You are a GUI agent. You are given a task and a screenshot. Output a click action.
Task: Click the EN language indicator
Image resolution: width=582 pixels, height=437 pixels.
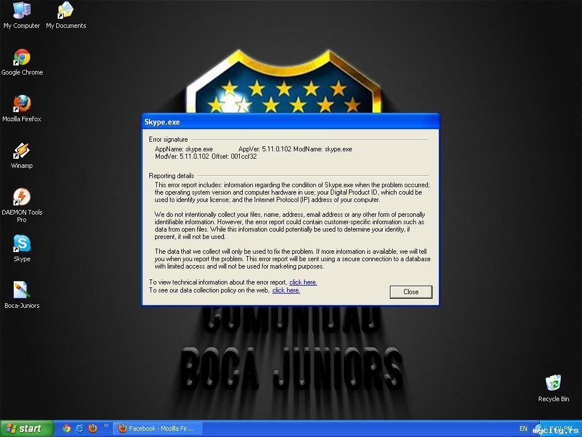click(523, 428)
